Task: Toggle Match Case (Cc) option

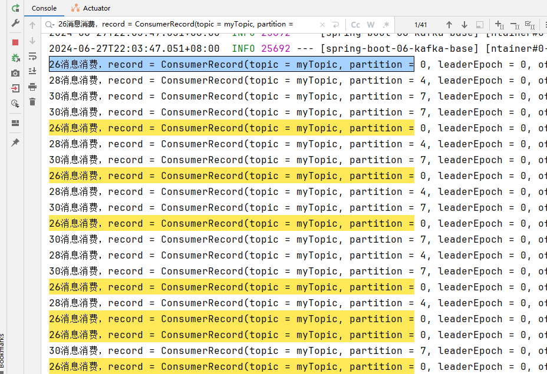Action: click(x=355, y=25)
